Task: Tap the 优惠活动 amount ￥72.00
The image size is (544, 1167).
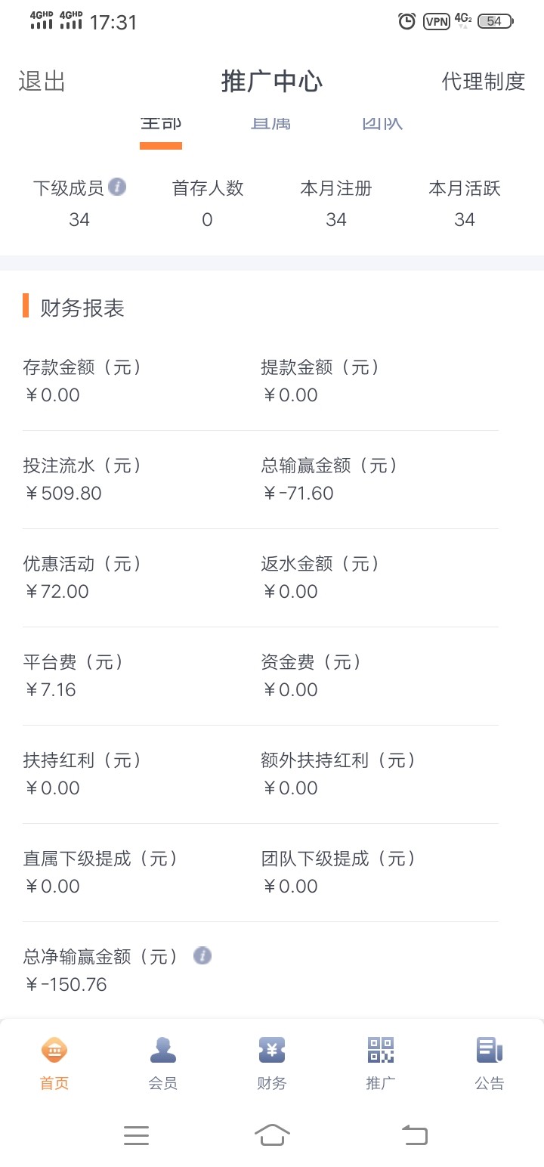Action: click(x=57, y=592)
